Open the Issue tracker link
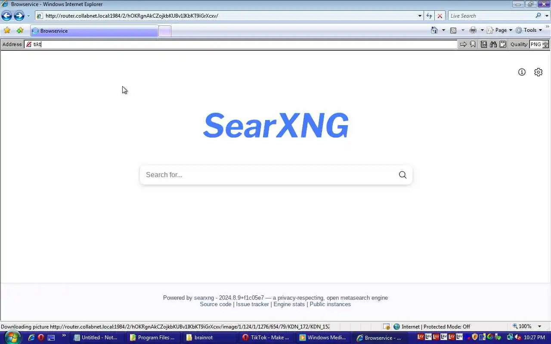This screenshot has height=344, width=551. [x=252, y=304]
